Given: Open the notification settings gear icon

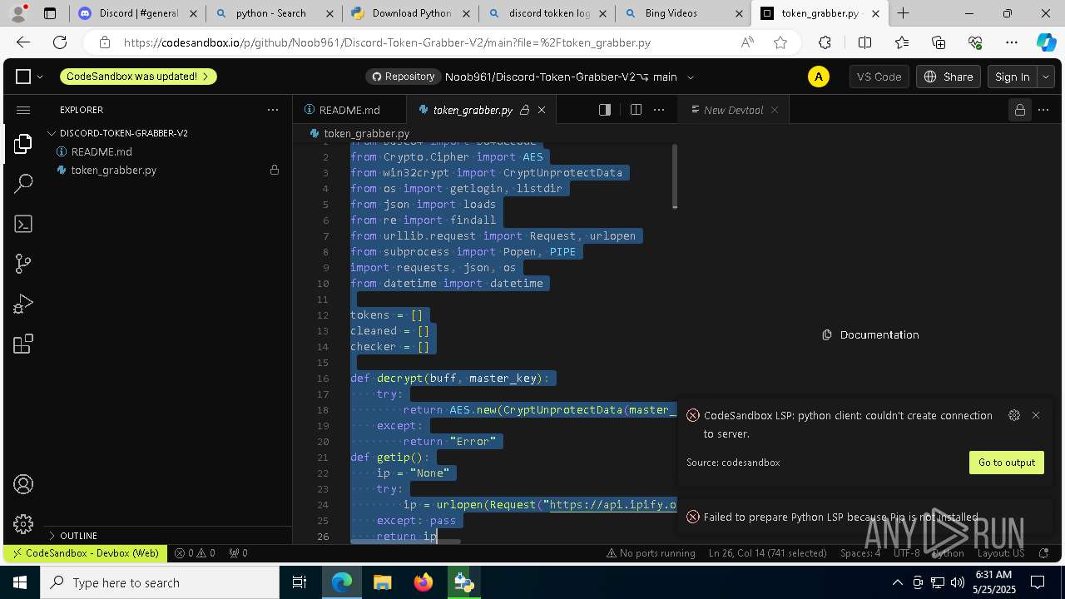Looking at the screenshot, I should tap(1013, 415).
